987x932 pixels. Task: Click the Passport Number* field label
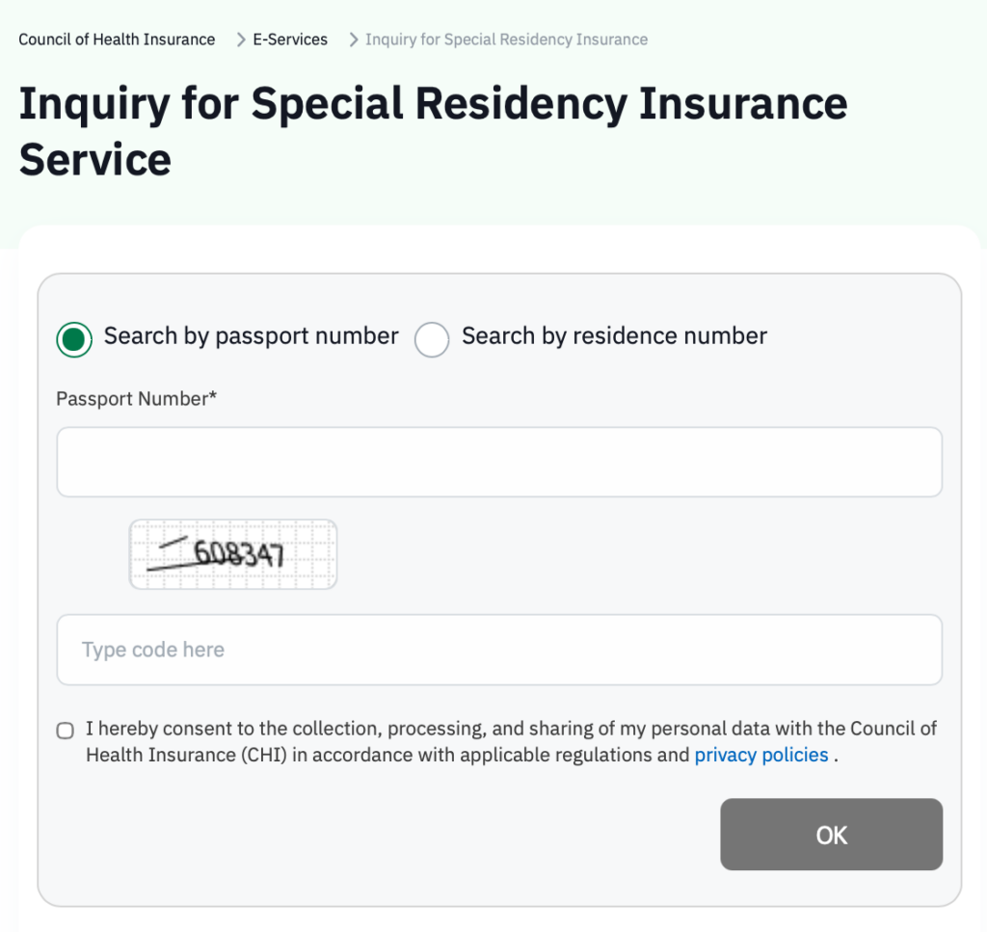(x=137, y=398)
